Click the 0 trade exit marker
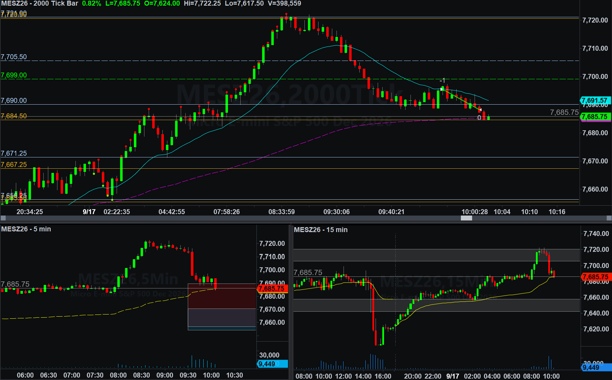612x380 pixels. 479,118
